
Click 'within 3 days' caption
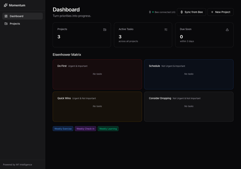pyautogui.click(x=187, y=41)
